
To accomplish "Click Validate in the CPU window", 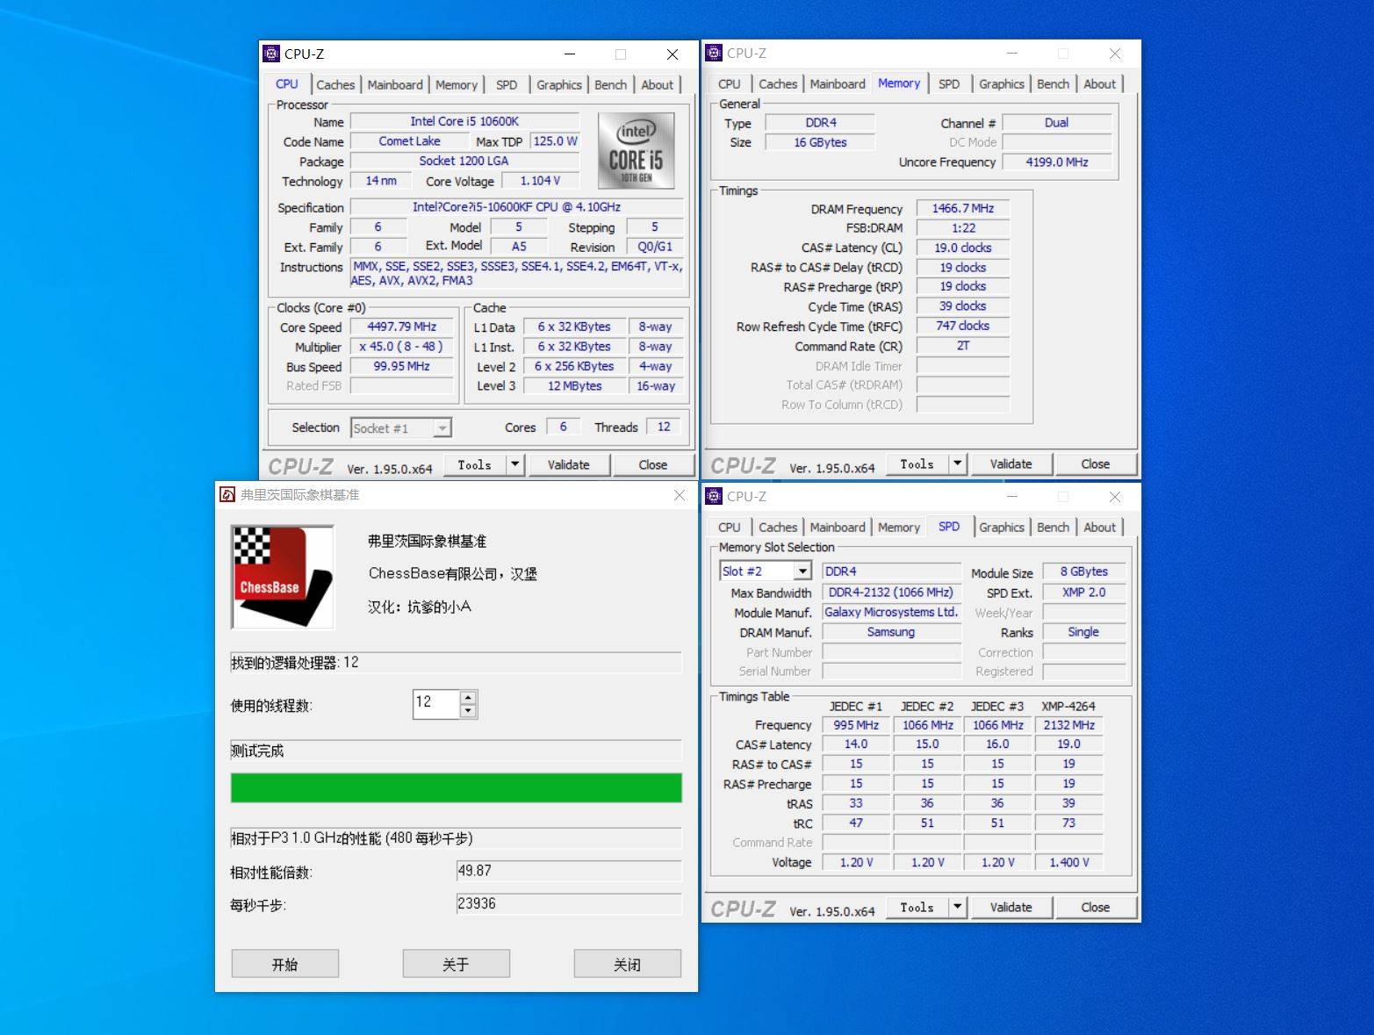I will point(569,464).
